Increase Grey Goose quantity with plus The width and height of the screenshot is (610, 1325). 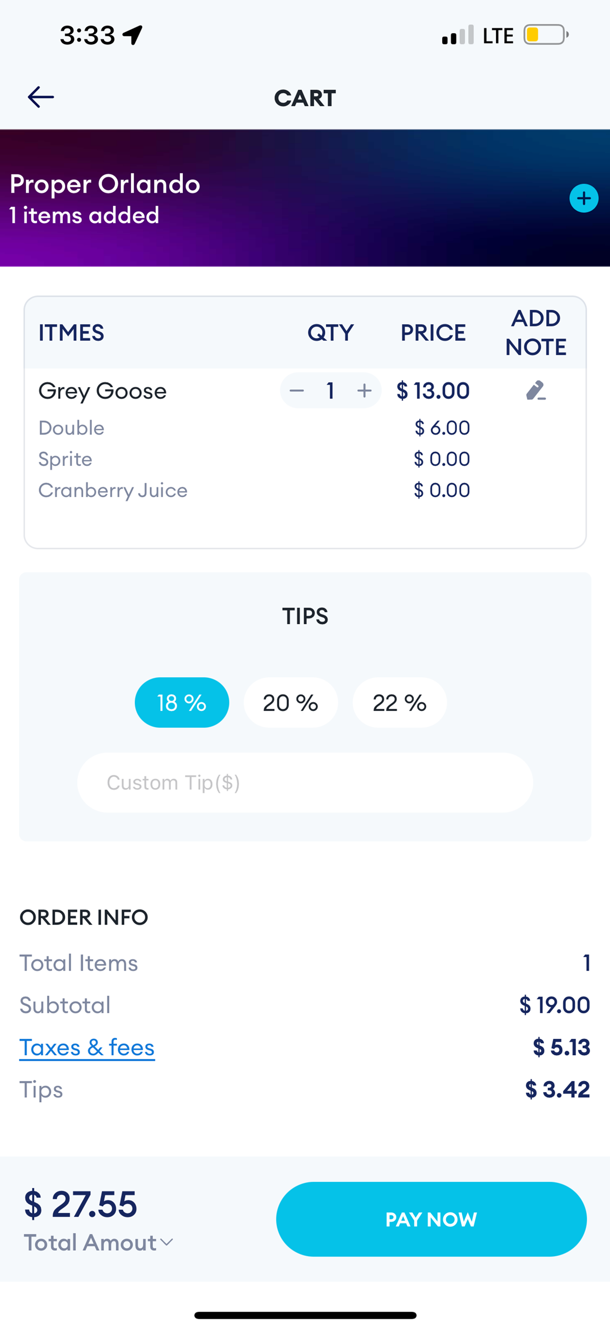click(364, 391)
